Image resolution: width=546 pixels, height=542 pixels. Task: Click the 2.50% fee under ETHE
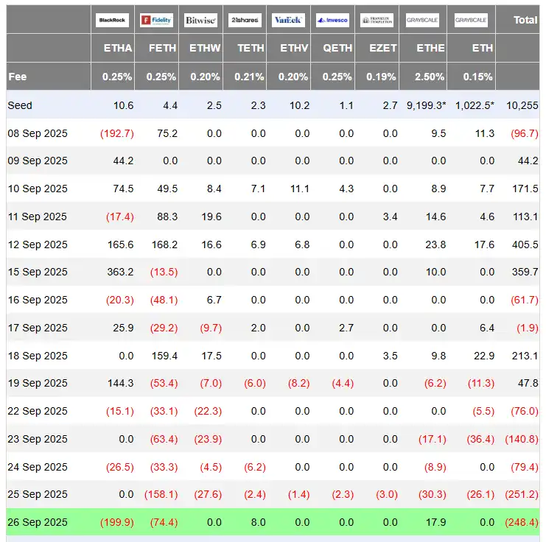[430, 76]
